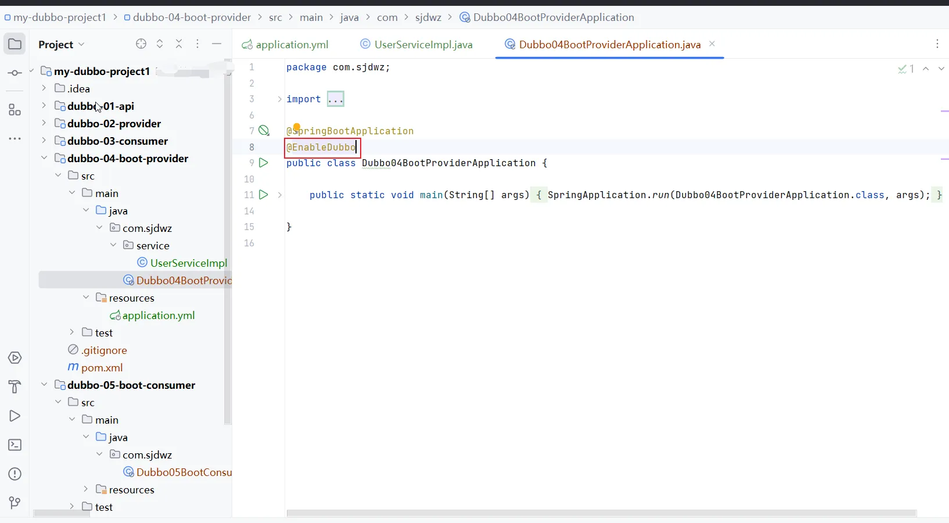
Task: Hide the Project panel with minus icon
Action: tap(217, 44)
